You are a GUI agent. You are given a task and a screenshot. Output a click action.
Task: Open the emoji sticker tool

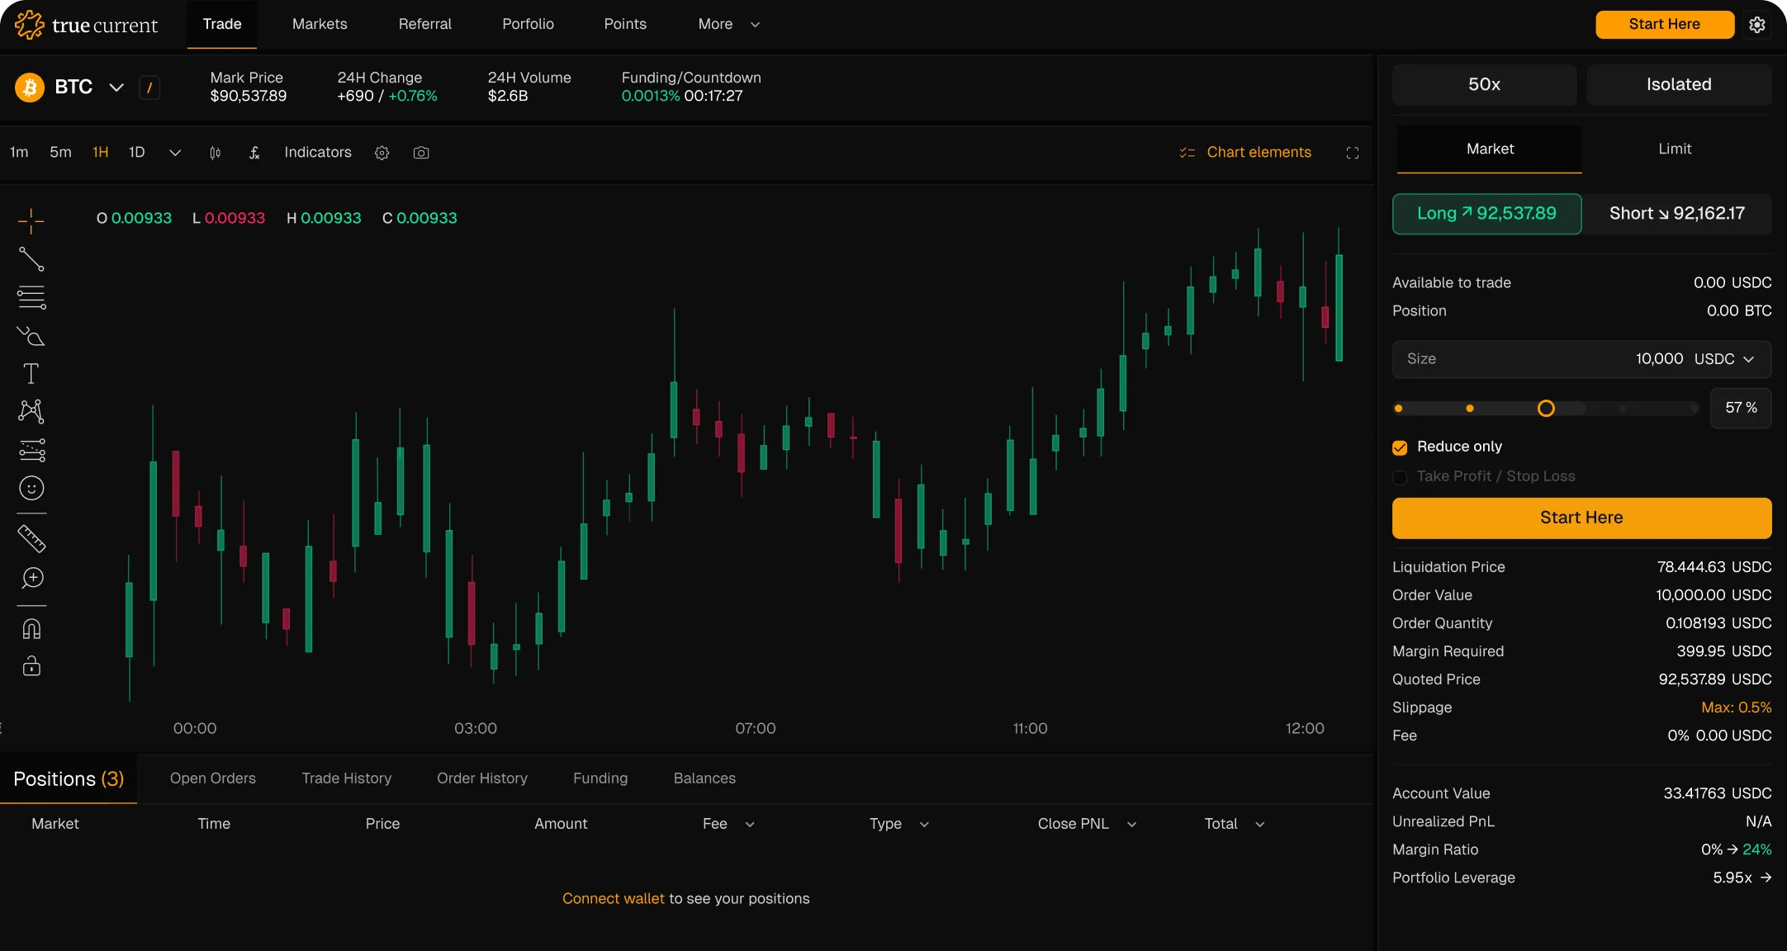(x=31, y=488)
